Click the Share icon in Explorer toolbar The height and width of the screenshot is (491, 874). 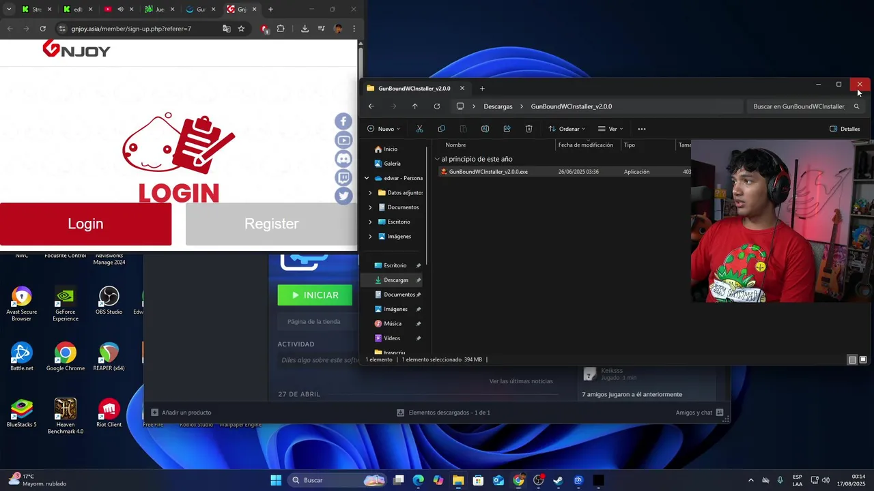507,129
